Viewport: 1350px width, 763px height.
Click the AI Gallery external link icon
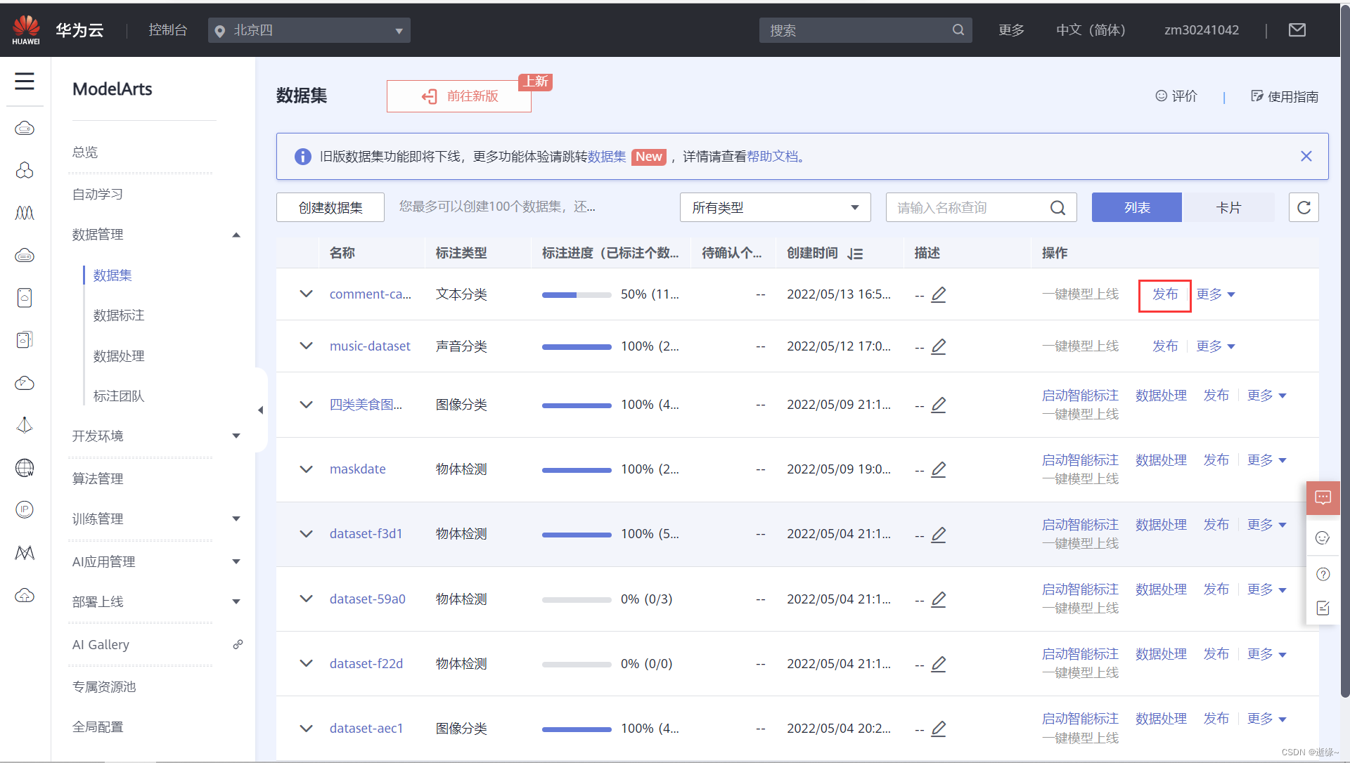238,644
